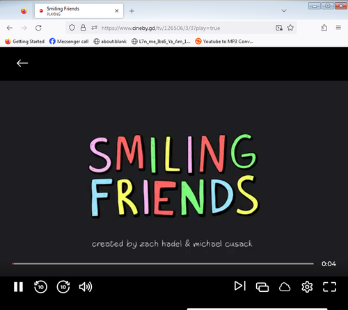Click the browser Forward button

24,28
